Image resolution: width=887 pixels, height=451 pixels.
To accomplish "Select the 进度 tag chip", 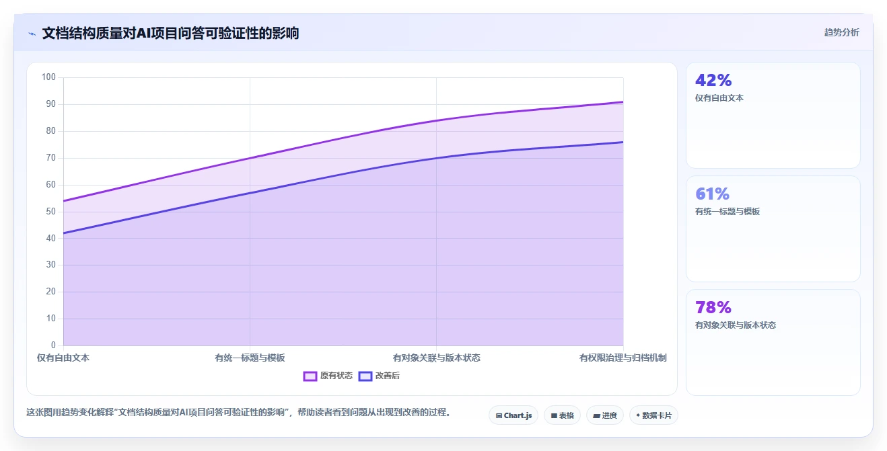I will point(605,415).
